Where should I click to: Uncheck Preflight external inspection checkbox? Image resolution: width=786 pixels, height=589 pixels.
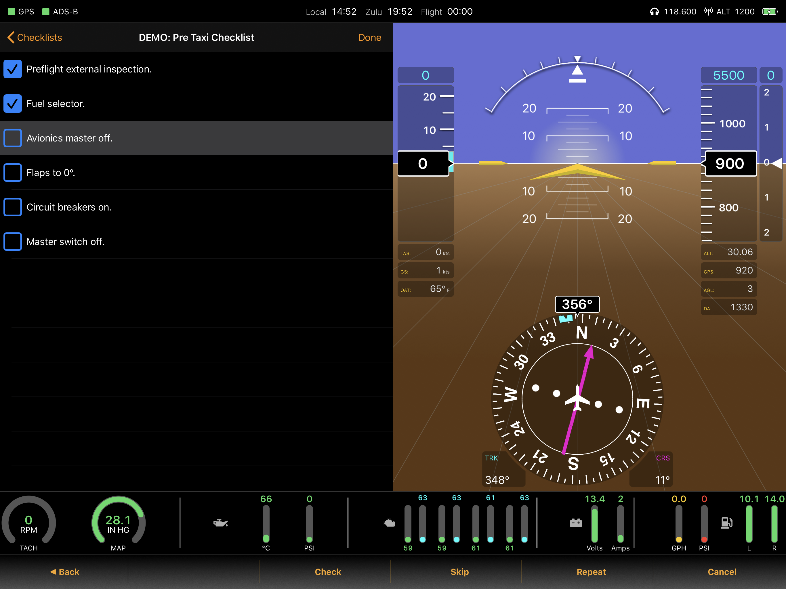pyautogui.click(x=13, y=69)
